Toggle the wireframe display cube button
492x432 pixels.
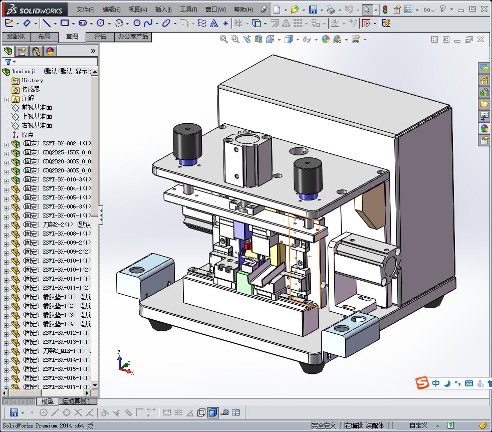[201, 412]
